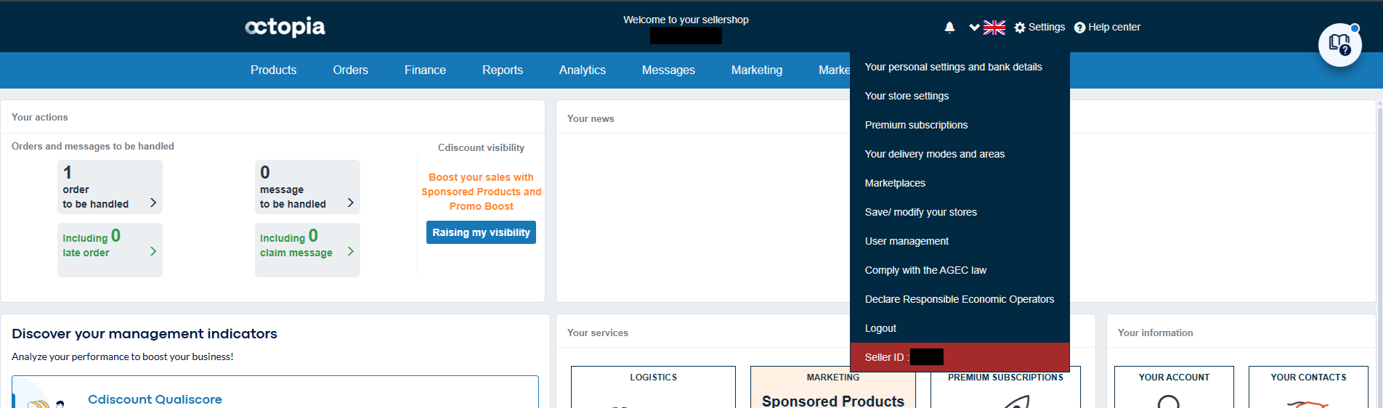Open the Help center question icon
This screenshot has height=408, width=1383.
(1080, 28)
